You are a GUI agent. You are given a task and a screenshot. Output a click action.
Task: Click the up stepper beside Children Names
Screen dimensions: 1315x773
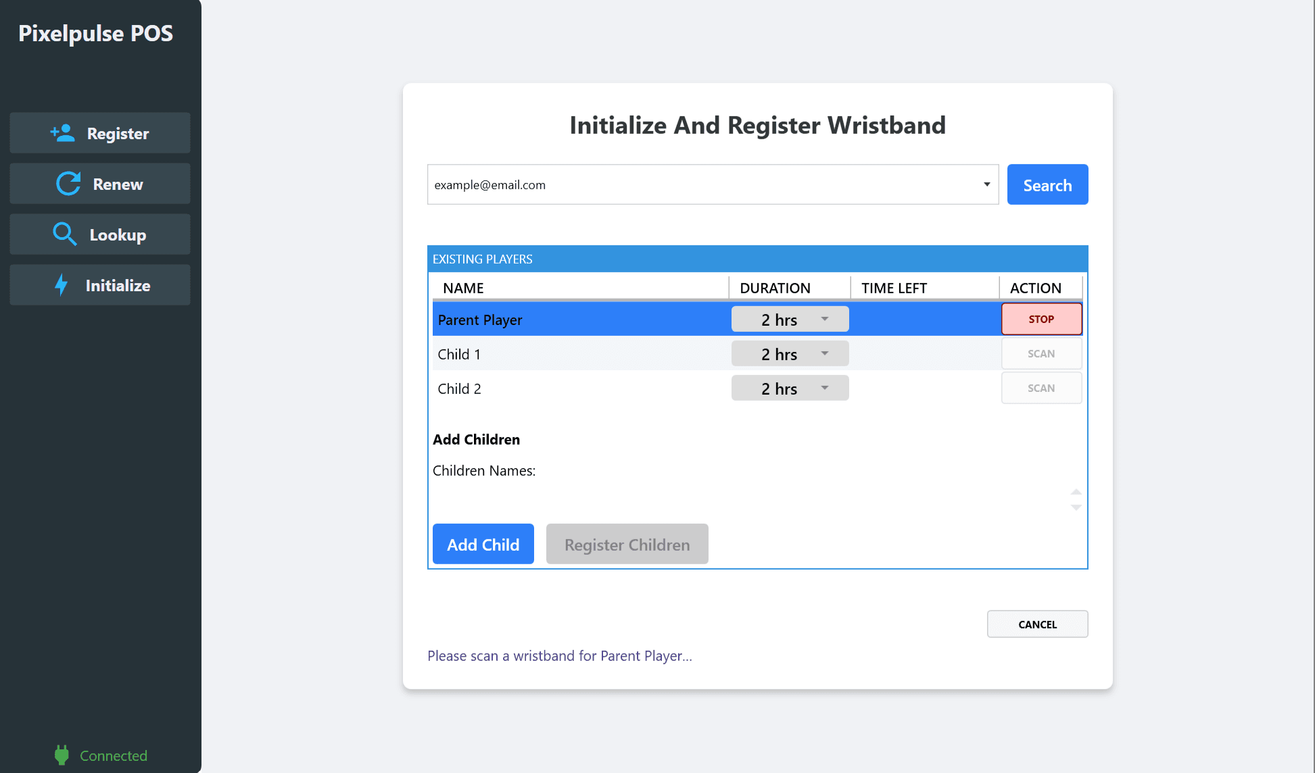(1075, 492)
